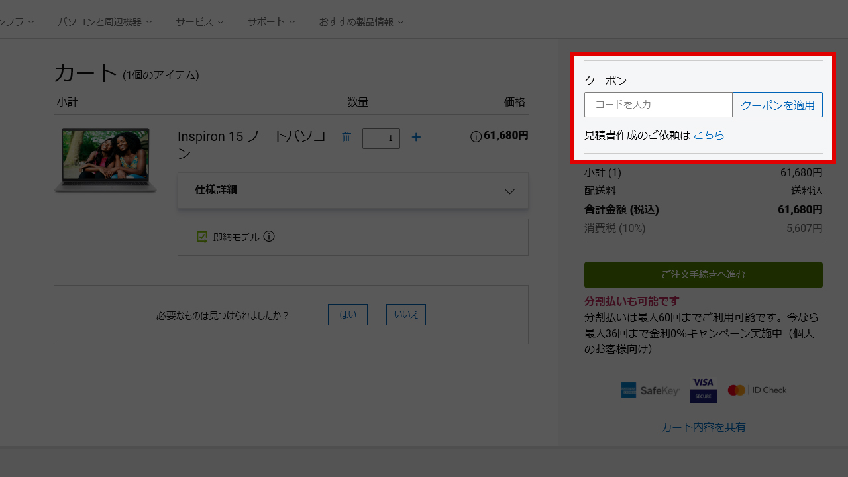Increase quantity with the plus icon
Image resolution: width=848 pixels, height=477 pixels.
tap(416, 137)
